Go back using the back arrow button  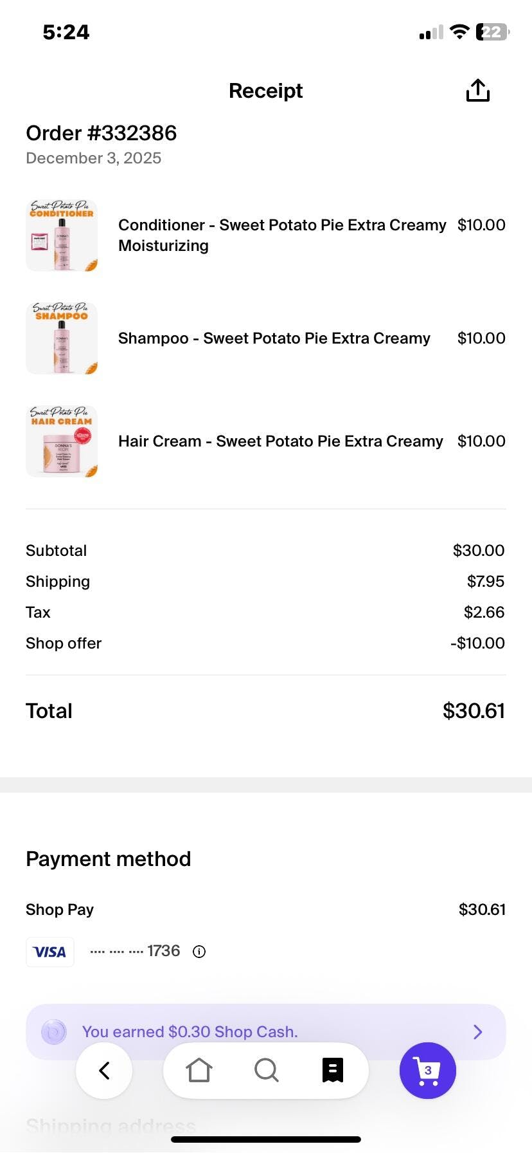[104, 1071]
